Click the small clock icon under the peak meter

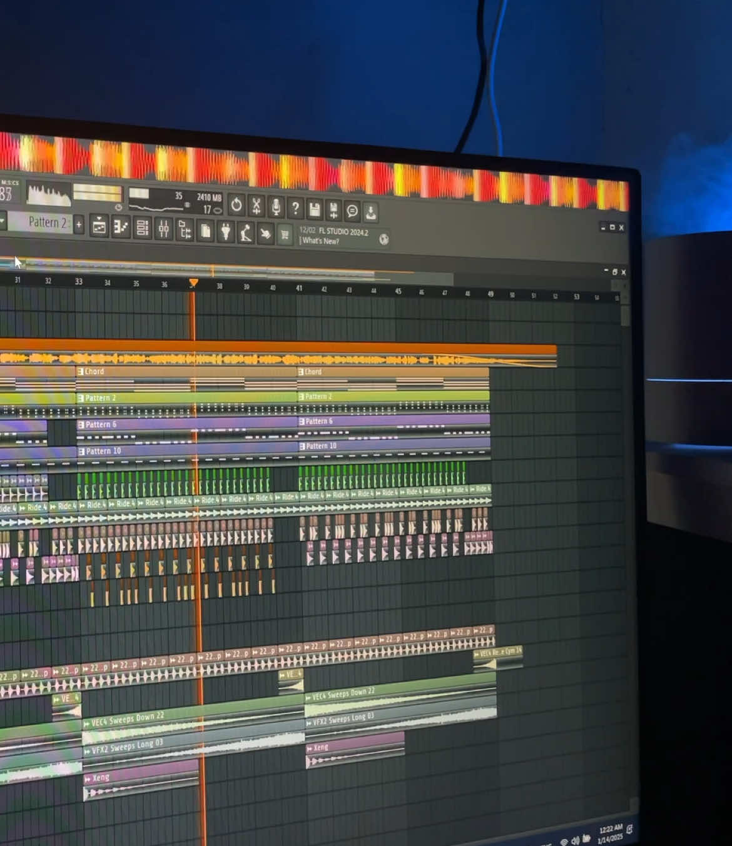[x=119, y=207]
